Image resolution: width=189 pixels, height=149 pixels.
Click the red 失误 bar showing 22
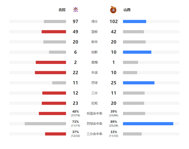tap(50, 73)
